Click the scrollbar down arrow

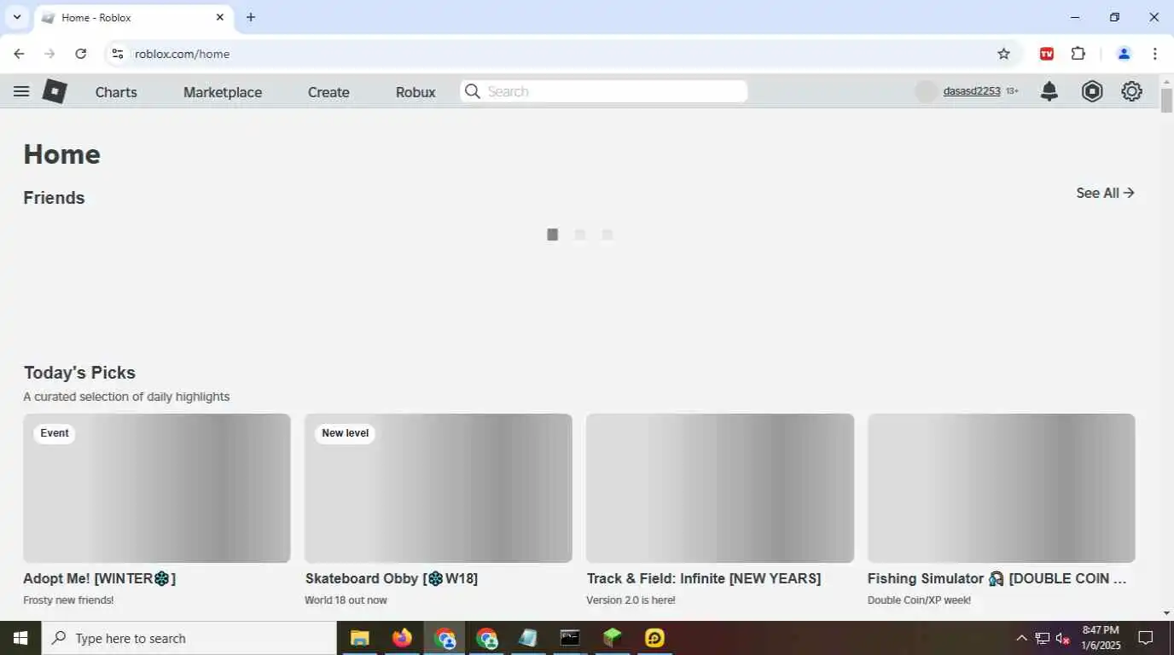[x=1166, y=612]
